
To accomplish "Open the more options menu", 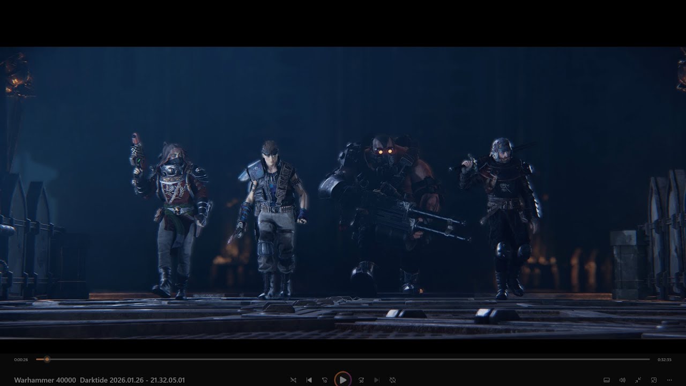I will click(669, 380).
